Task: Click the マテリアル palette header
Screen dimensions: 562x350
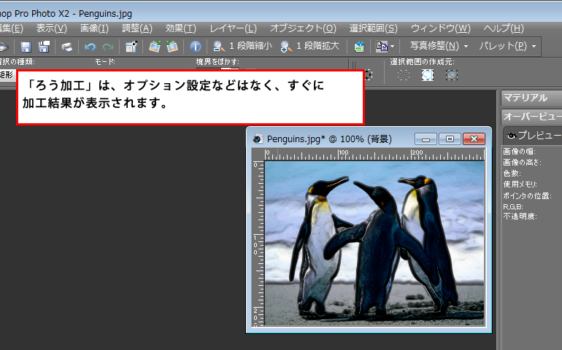Action: 531,98
